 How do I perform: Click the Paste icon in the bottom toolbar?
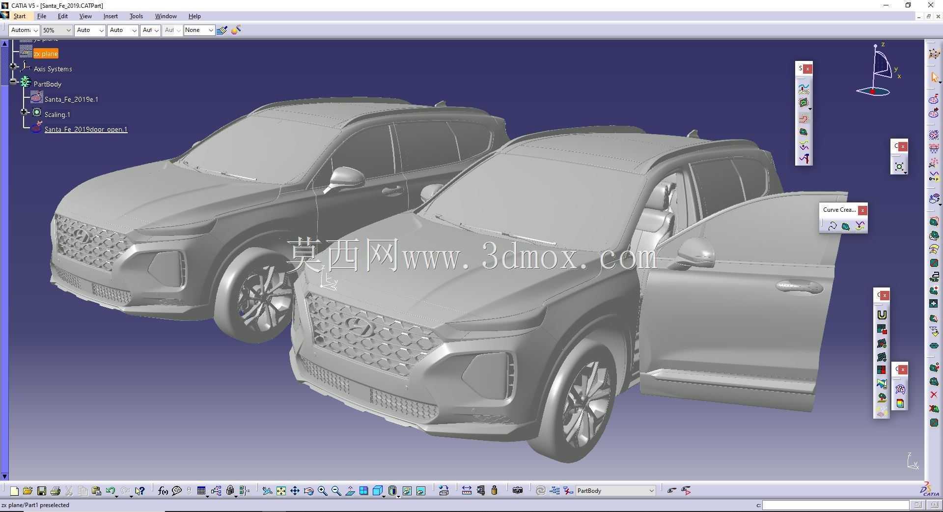[x=96, y=490]
